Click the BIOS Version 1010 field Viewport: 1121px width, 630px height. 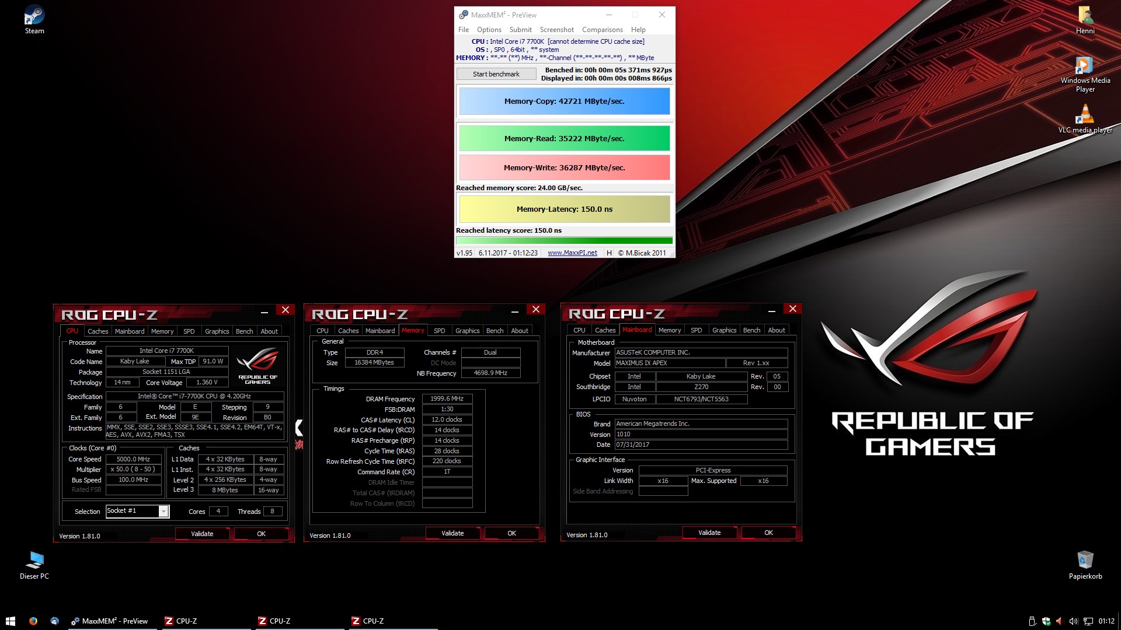coord(701,435)
